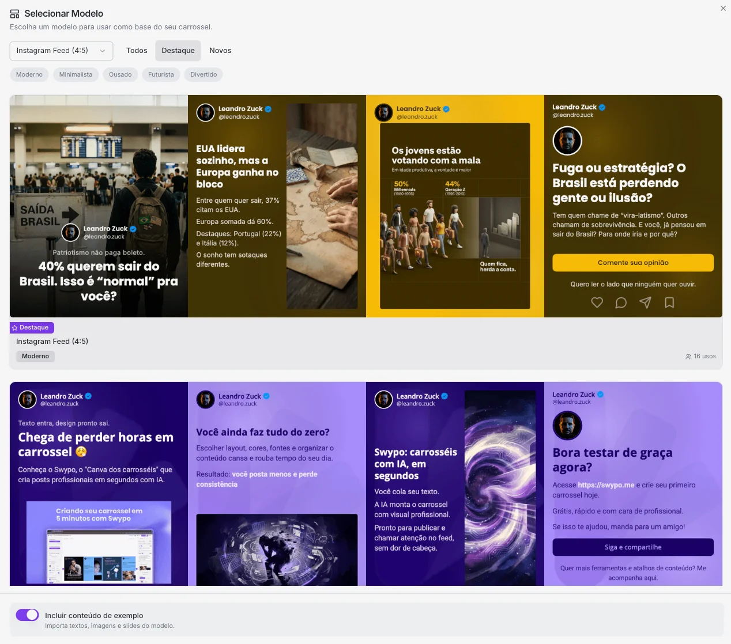Click the users icon next to "16 usos"
Screen dimensions: 731x644
(x=688, y=356)
